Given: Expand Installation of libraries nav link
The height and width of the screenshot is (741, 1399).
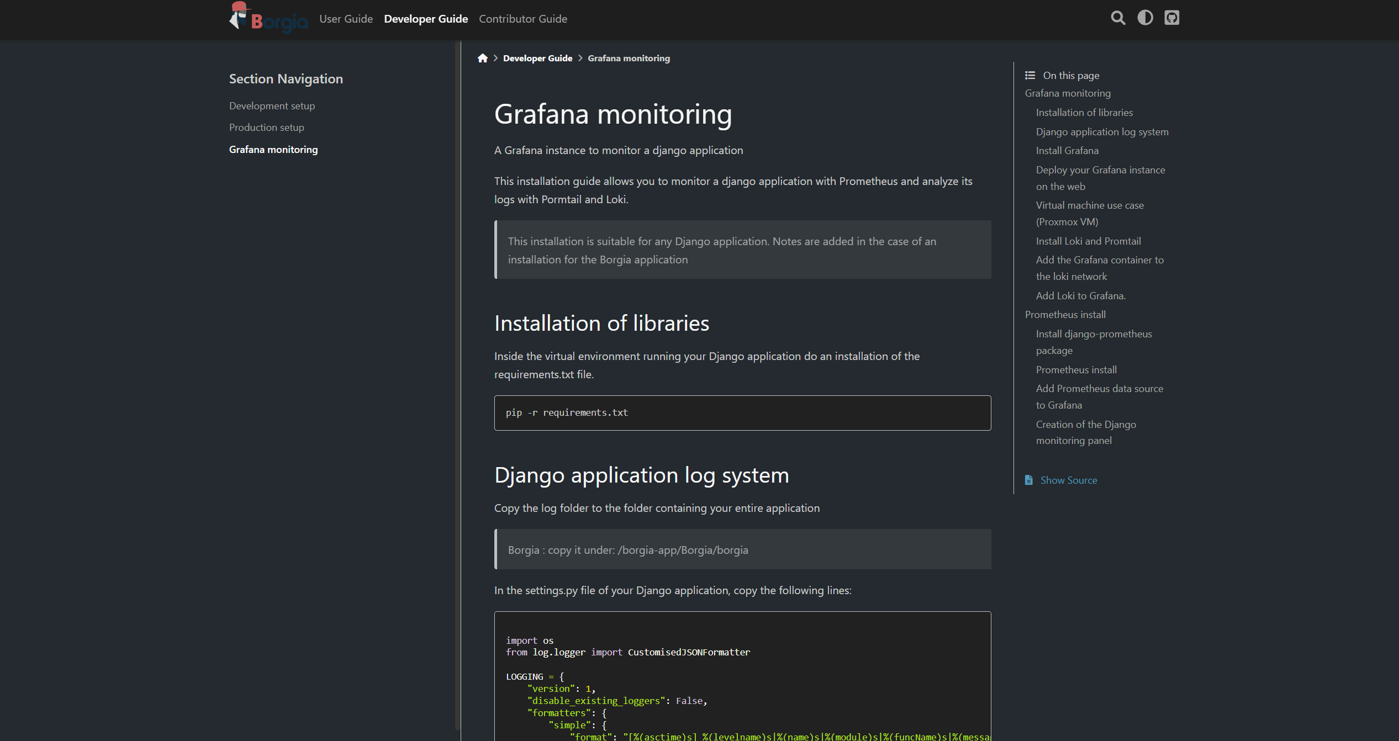Looking at the screenshot, I should (x=1084, y=112).
